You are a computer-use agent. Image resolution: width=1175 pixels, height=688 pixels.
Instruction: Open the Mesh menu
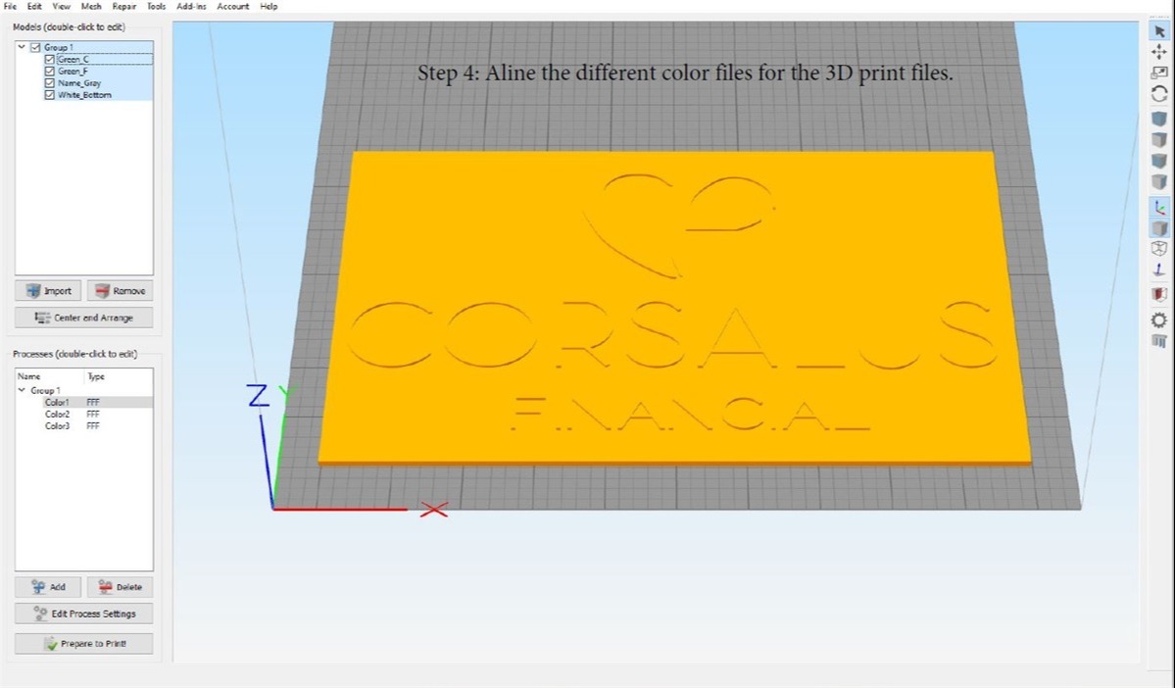pos(91,6)
